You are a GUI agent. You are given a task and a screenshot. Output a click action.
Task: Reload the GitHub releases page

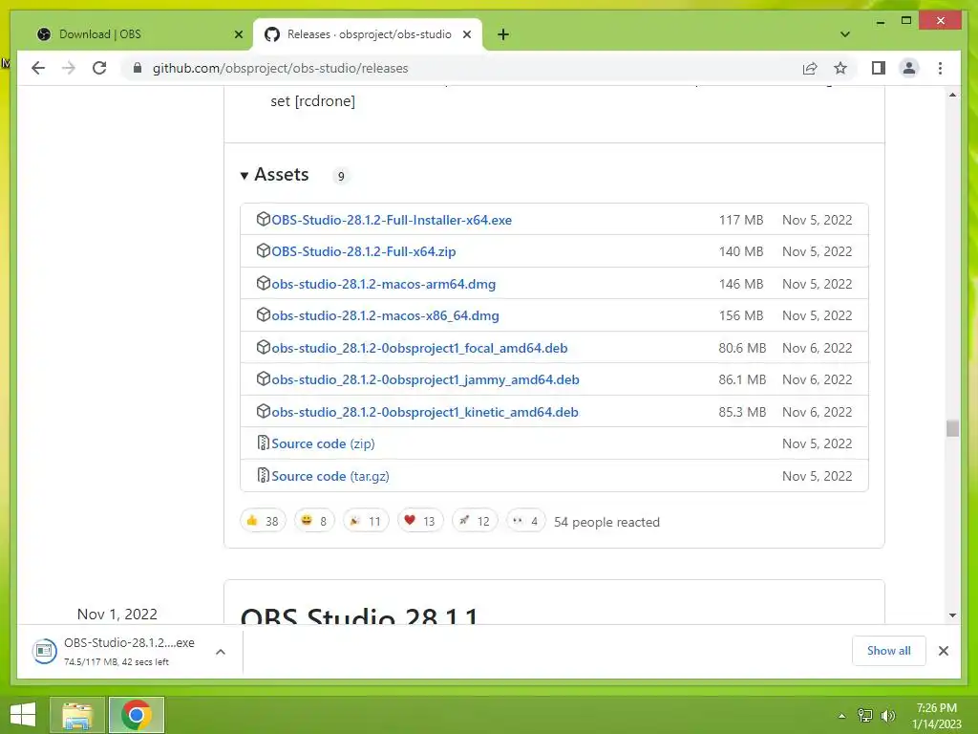[x=99, y=68]
